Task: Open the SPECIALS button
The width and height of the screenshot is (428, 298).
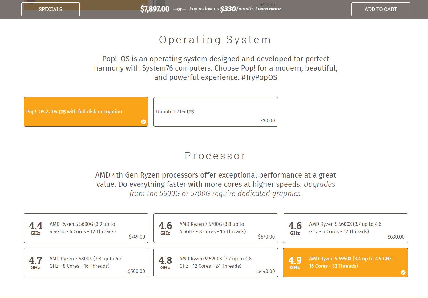Action: (x=50, y=9)
